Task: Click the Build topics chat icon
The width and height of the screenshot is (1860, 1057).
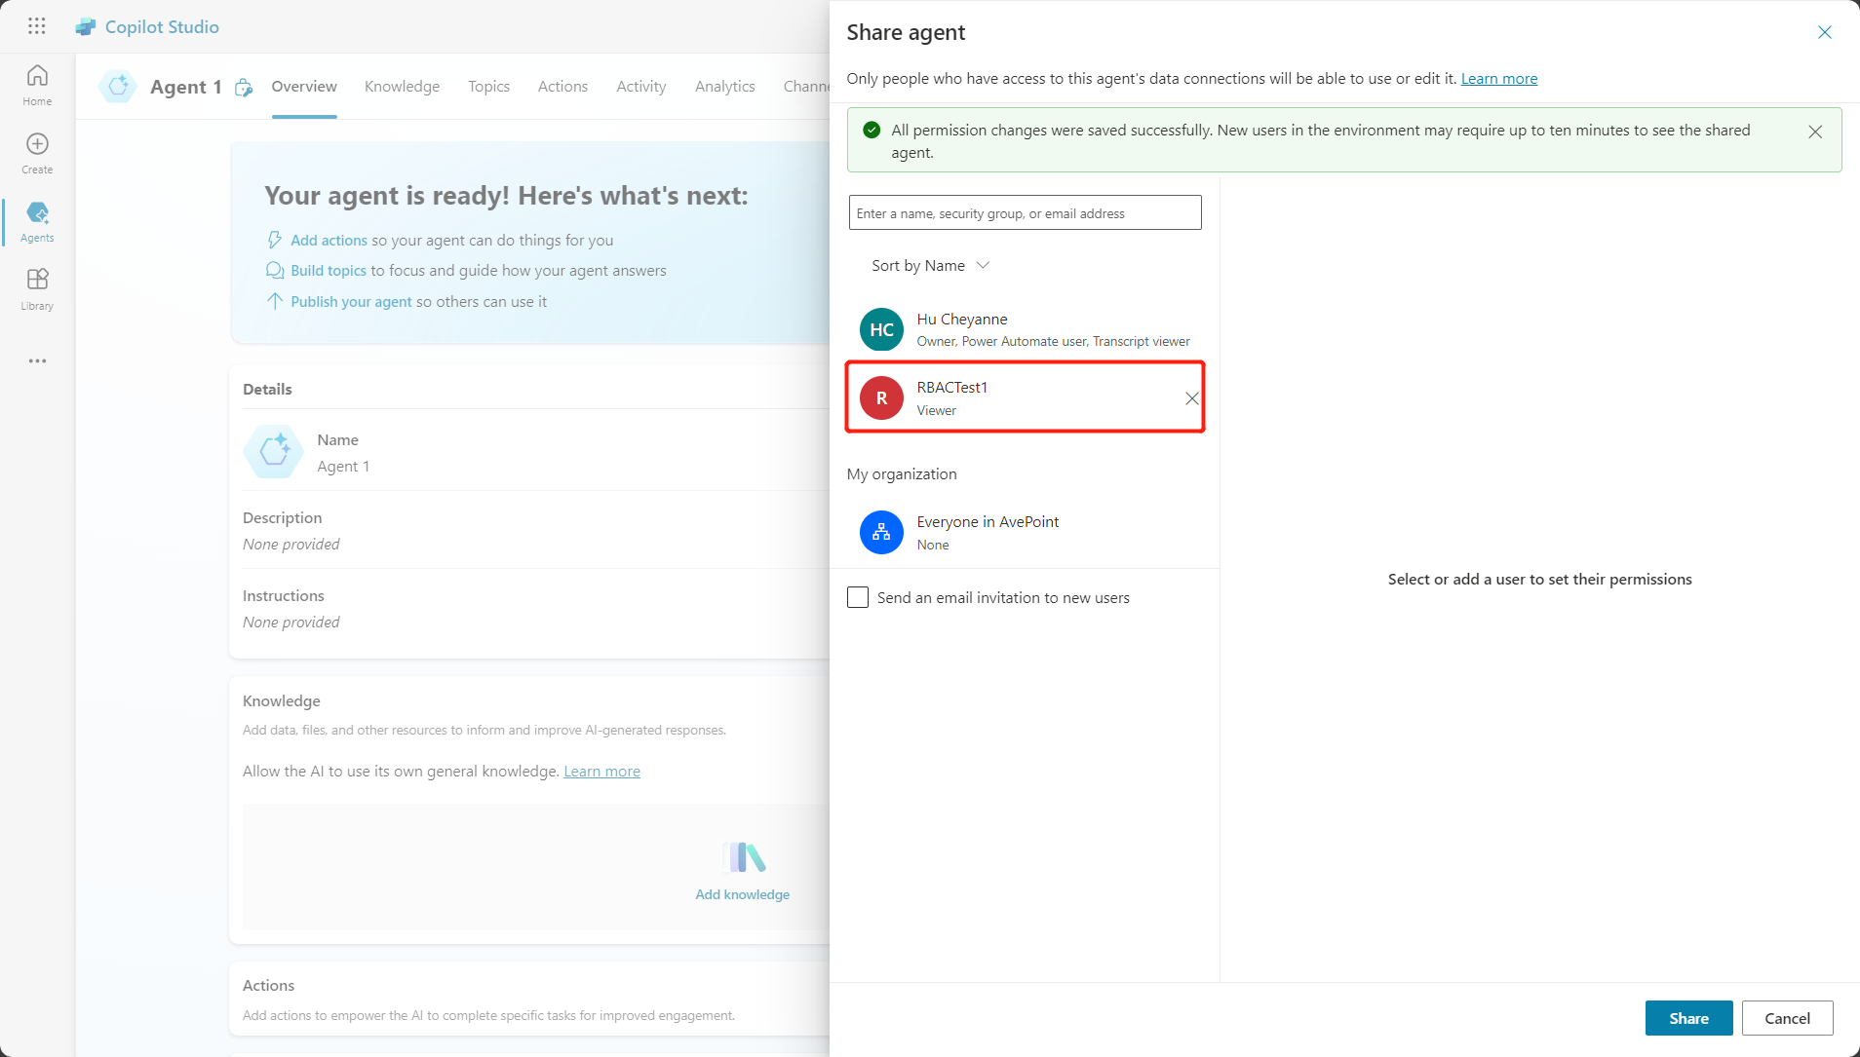Action: click(x=275, y=270)
